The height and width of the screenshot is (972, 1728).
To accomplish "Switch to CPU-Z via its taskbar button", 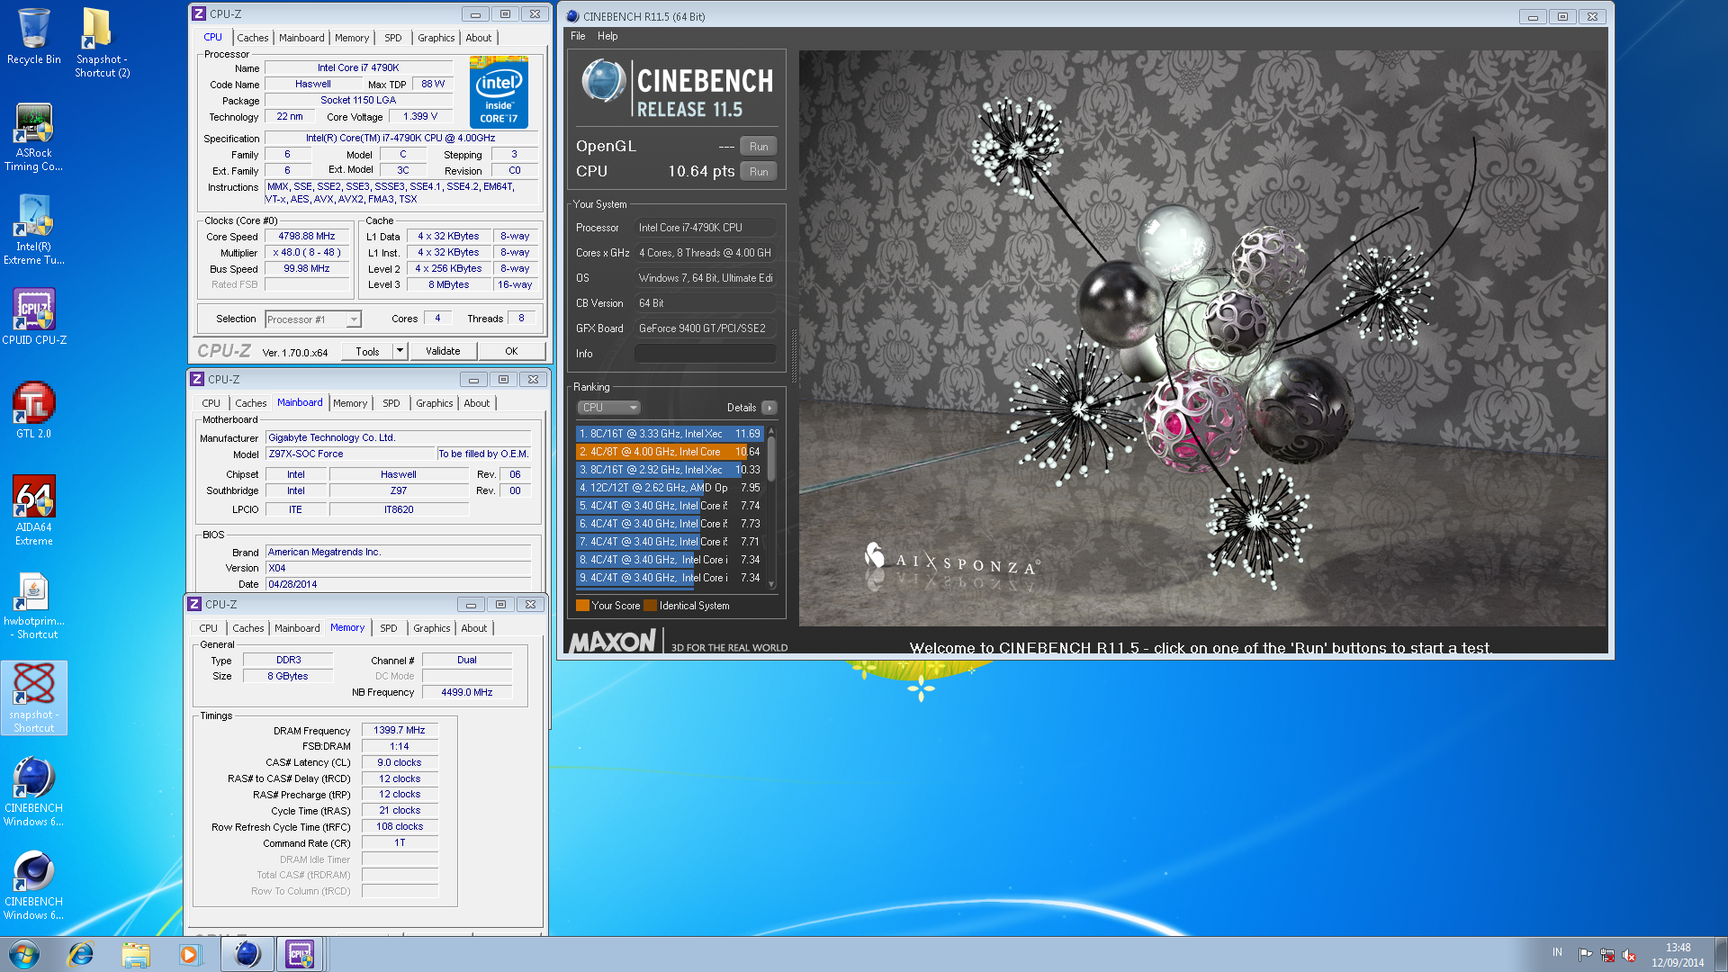I will 300,954.
